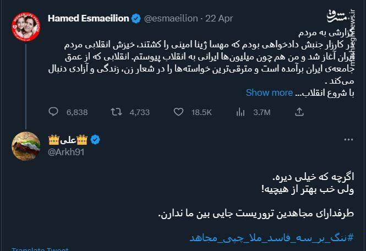Click the 18.5K likes count
366x251 pixels.
coord(201,112)
